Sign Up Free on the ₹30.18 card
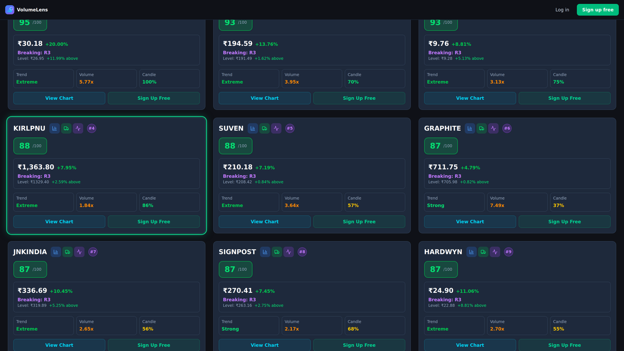The image size is (624, 351). [154, 98]
